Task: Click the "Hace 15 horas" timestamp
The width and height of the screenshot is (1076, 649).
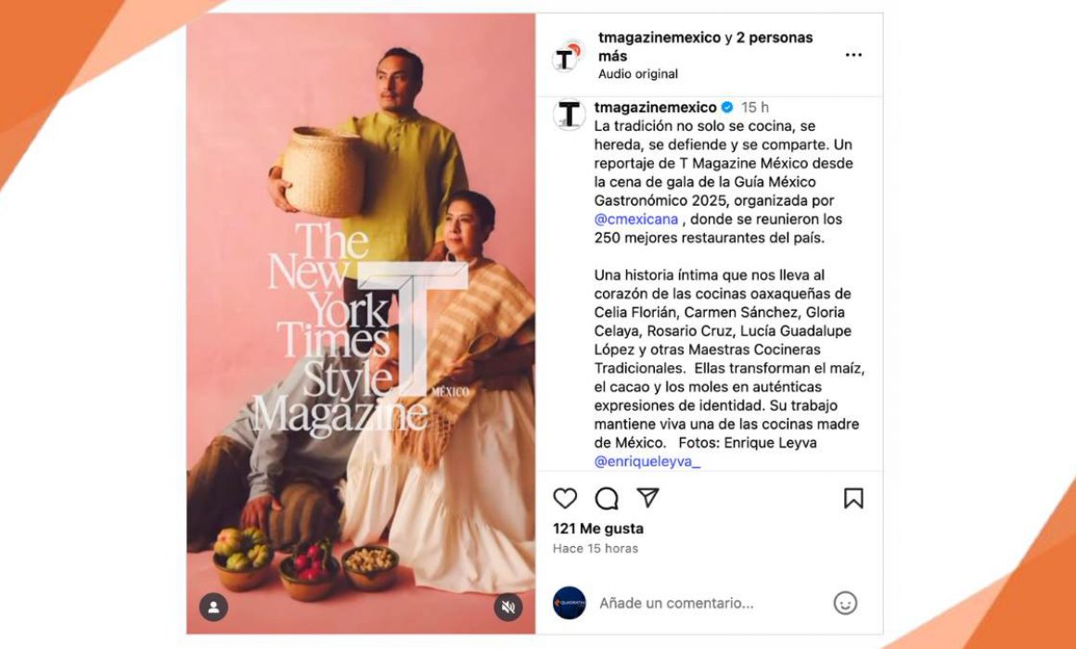Action: pos(596,549)
